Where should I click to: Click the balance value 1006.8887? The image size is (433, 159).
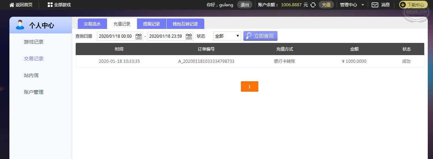pos(291,5)
